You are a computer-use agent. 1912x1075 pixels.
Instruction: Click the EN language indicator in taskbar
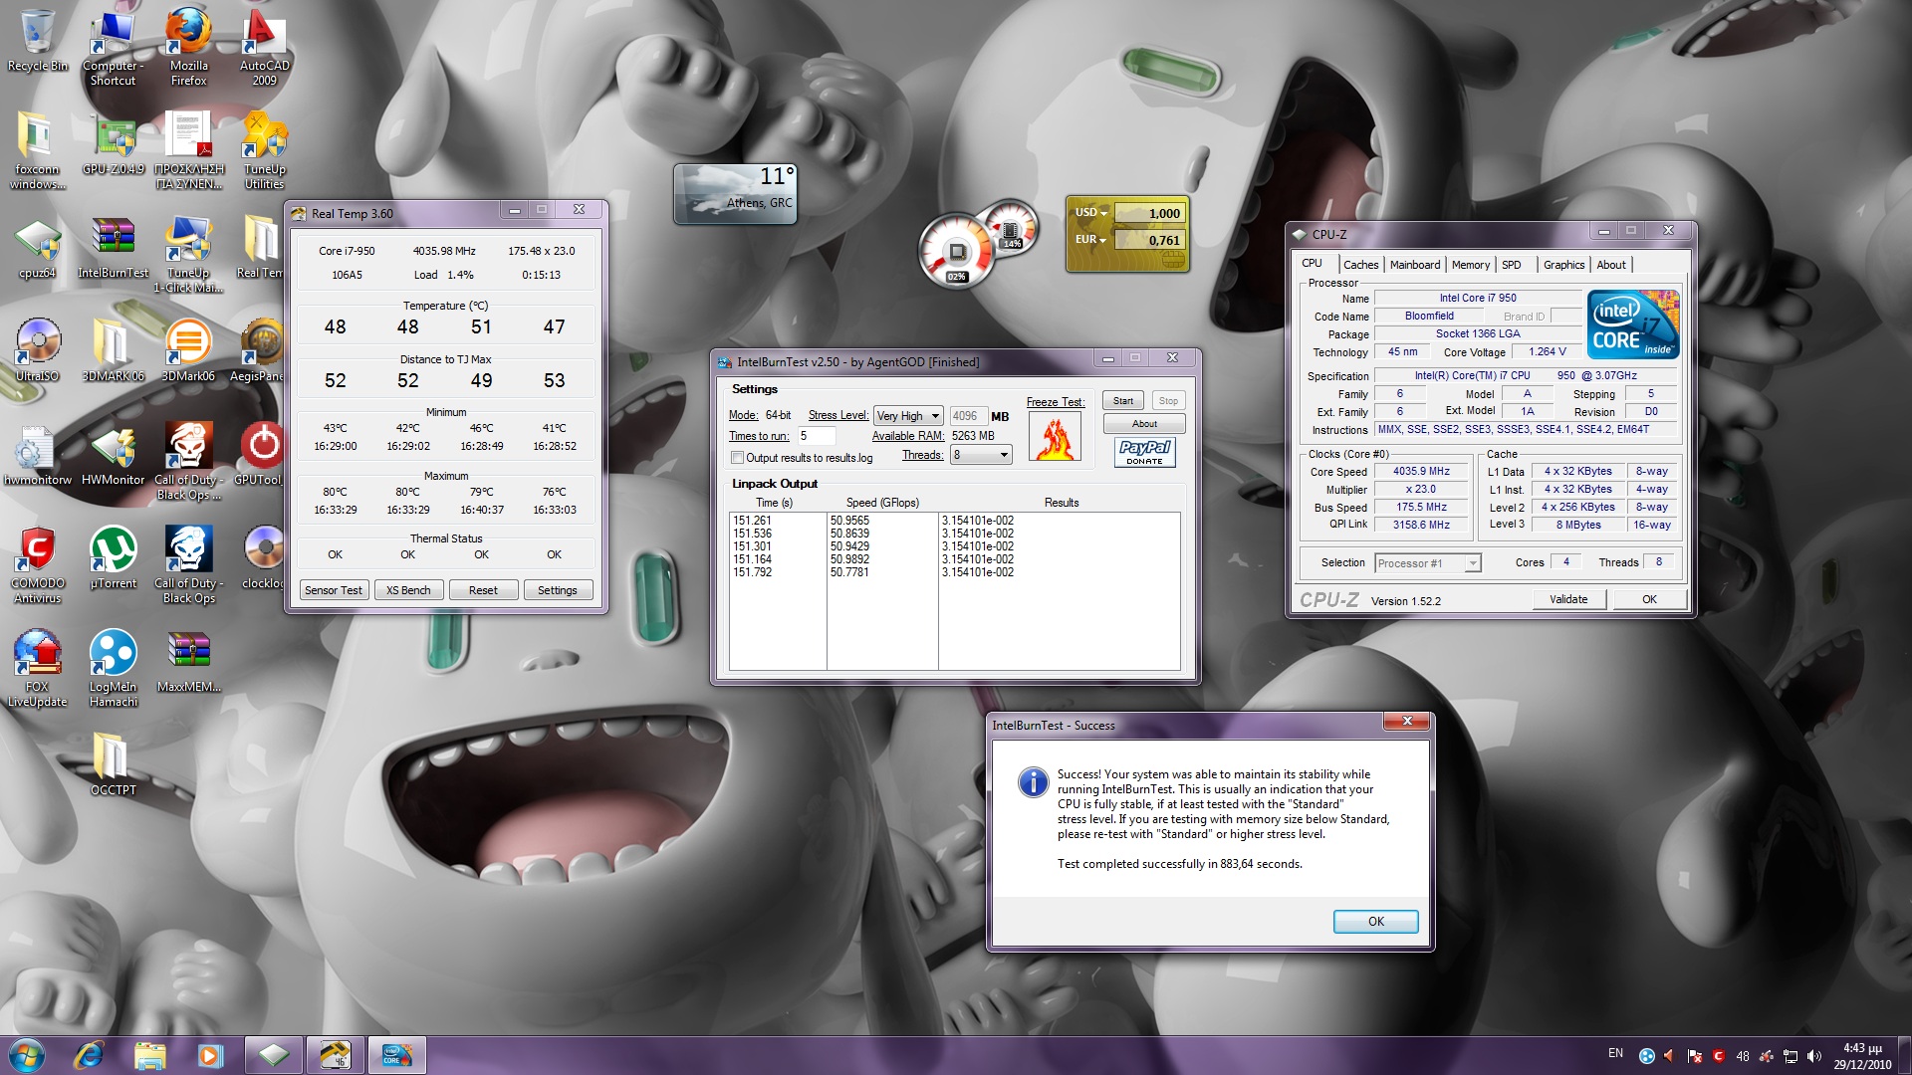(1615, 1053)
